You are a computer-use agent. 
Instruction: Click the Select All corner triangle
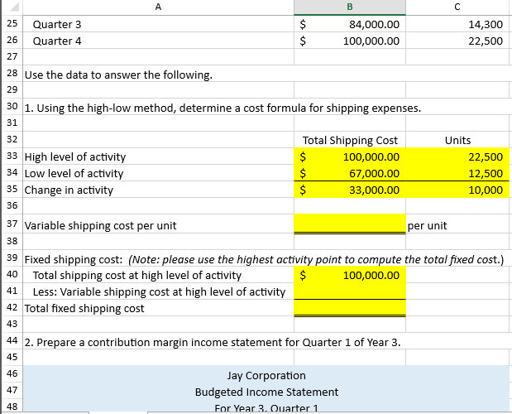click(x=12, y=7)
